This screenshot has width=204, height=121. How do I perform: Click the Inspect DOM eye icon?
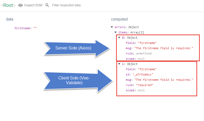point(20,5)
